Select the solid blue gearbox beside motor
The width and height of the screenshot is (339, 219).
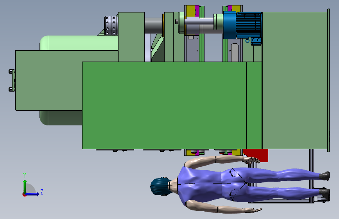[230, 25]
